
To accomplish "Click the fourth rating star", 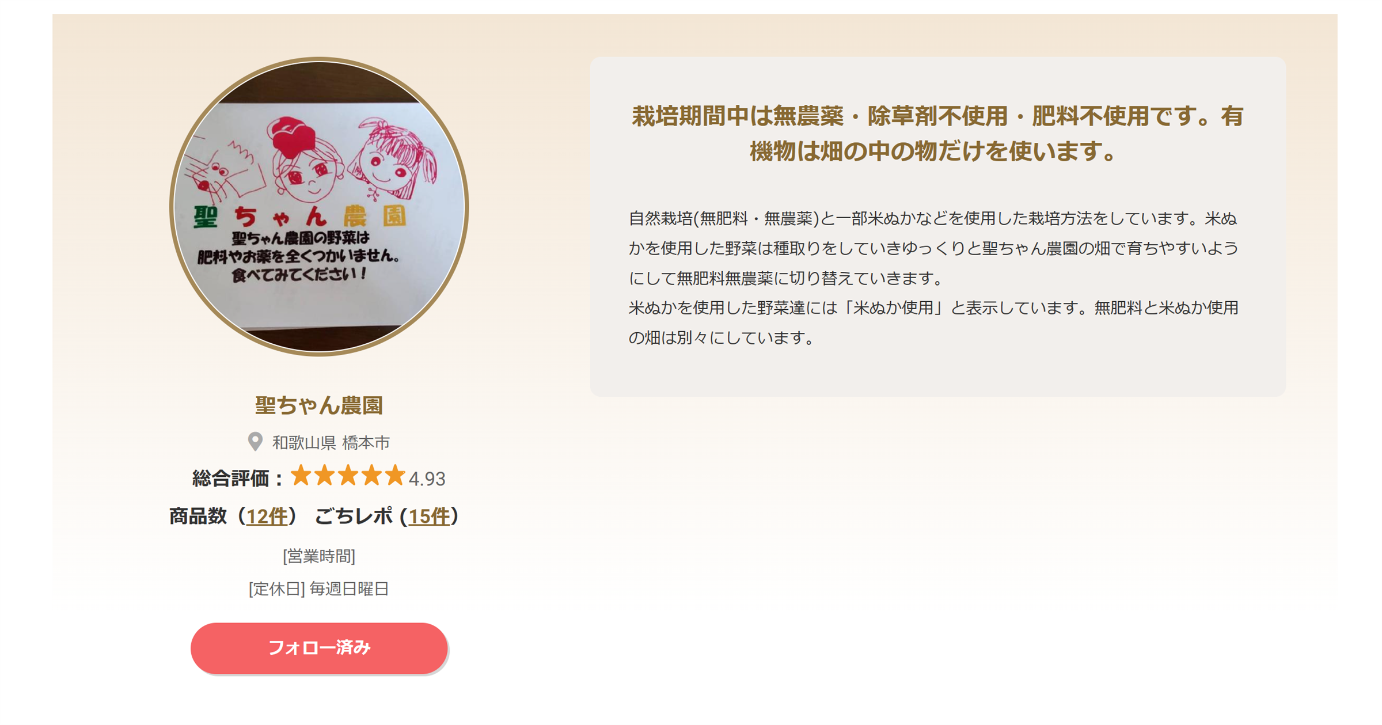I will click(372, 476).
